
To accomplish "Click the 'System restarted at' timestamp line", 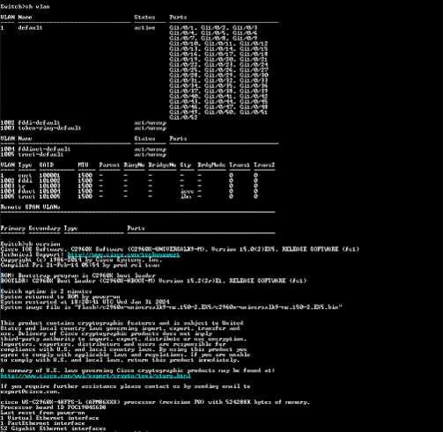I will [85, 302].
